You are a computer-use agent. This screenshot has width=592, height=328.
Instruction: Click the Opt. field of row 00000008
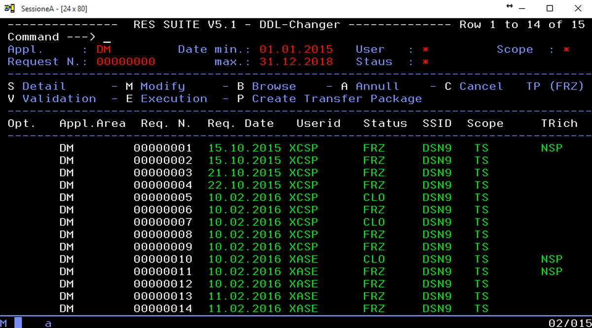tap(22, 234)
